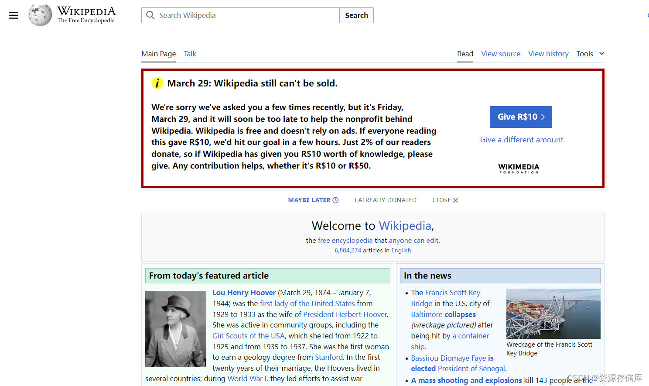
Task: Click the info icon on the donation banner
Action: [157, 83]
